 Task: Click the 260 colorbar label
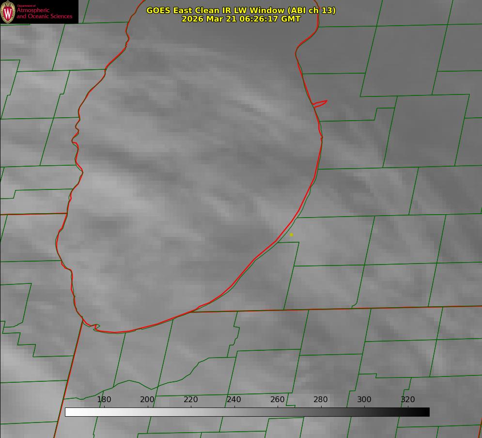[x=277, y=399]
